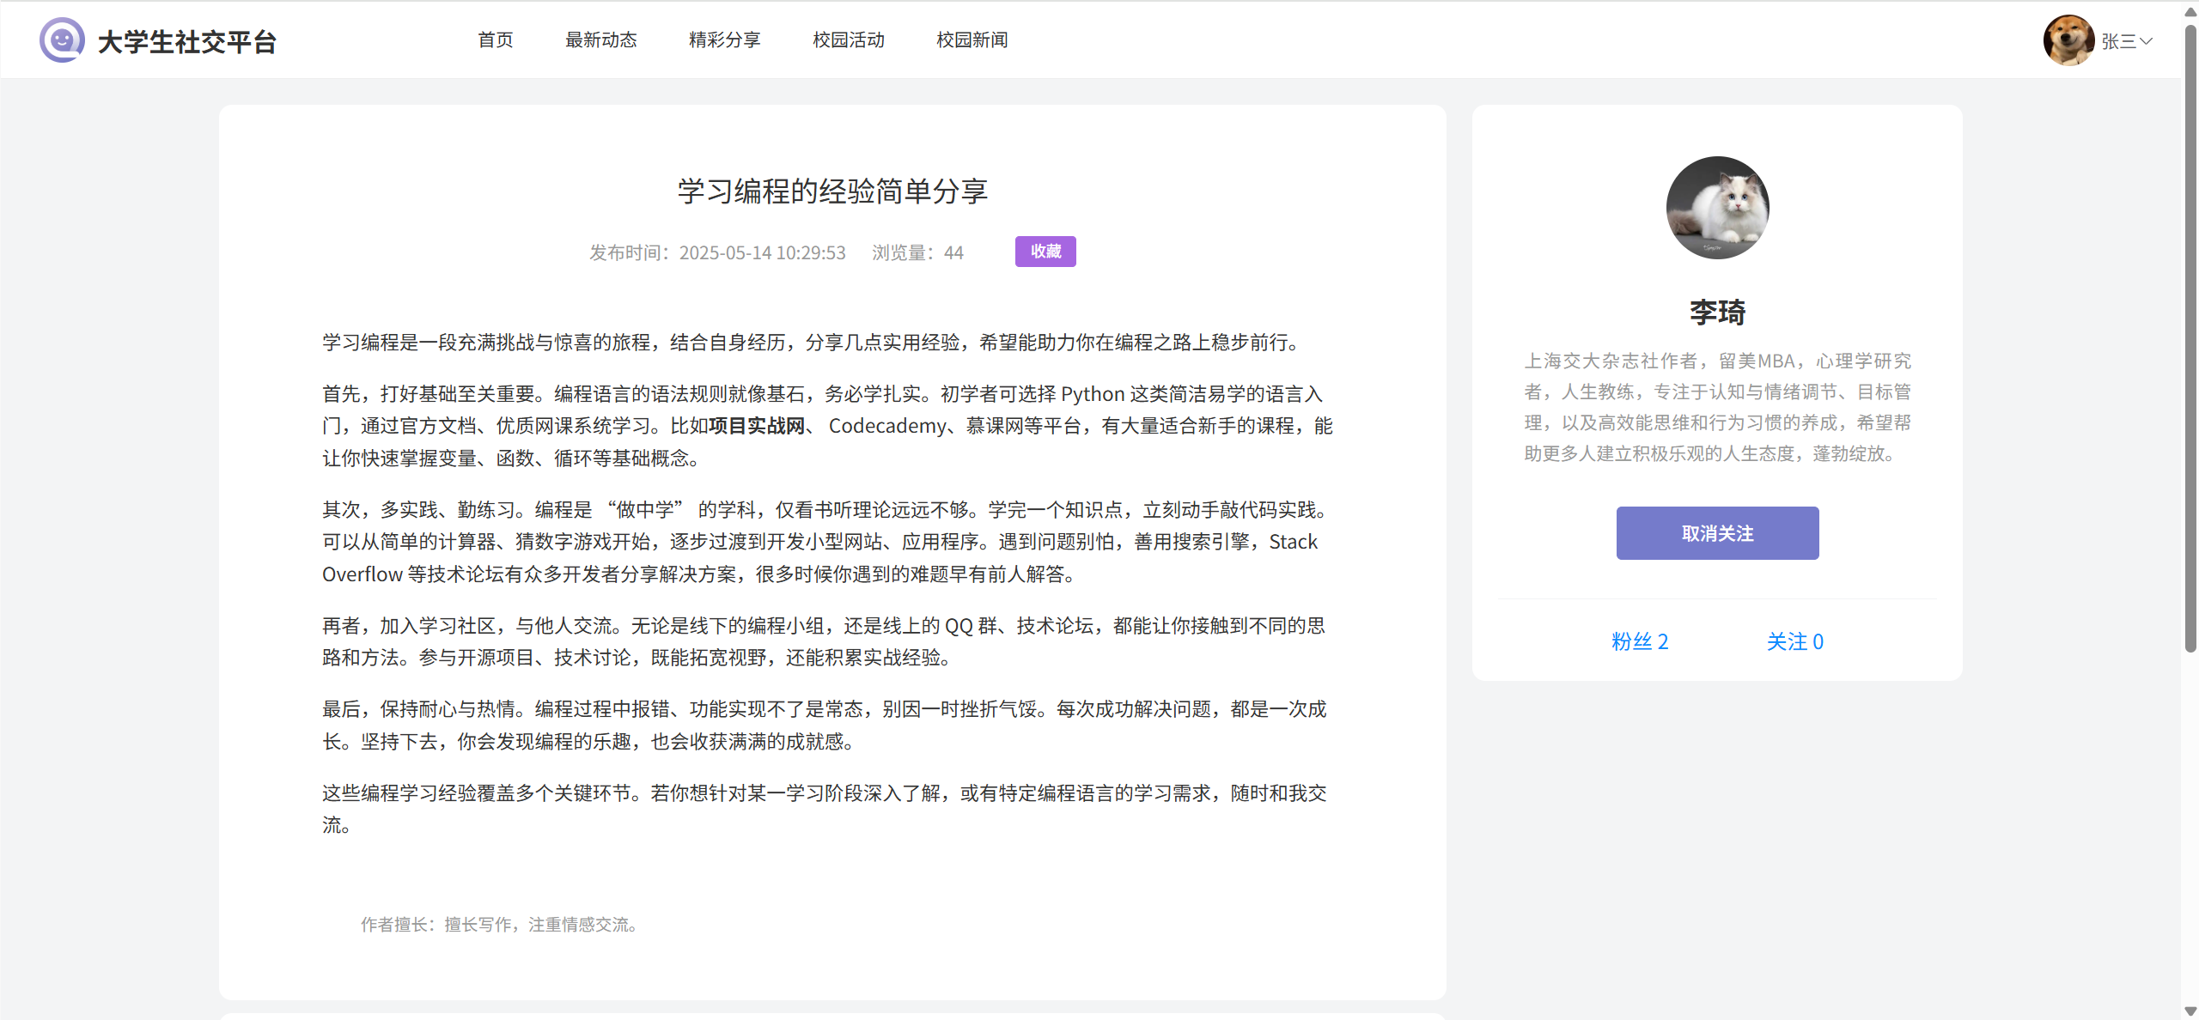
Task: Open the 首页 navigation item
Action: pos(495,40)
